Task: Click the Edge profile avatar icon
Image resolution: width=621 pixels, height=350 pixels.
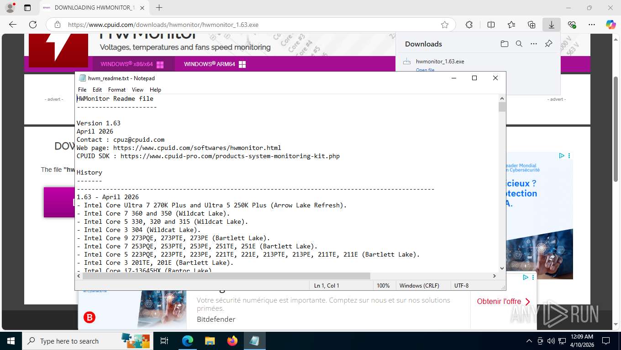Action: [x=10, y=8]
